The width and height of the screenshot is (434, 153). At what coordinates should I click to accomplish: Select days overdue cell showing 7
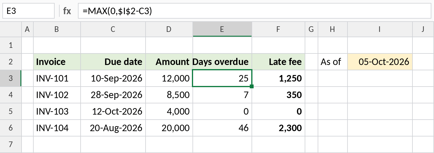coord(222,95)
